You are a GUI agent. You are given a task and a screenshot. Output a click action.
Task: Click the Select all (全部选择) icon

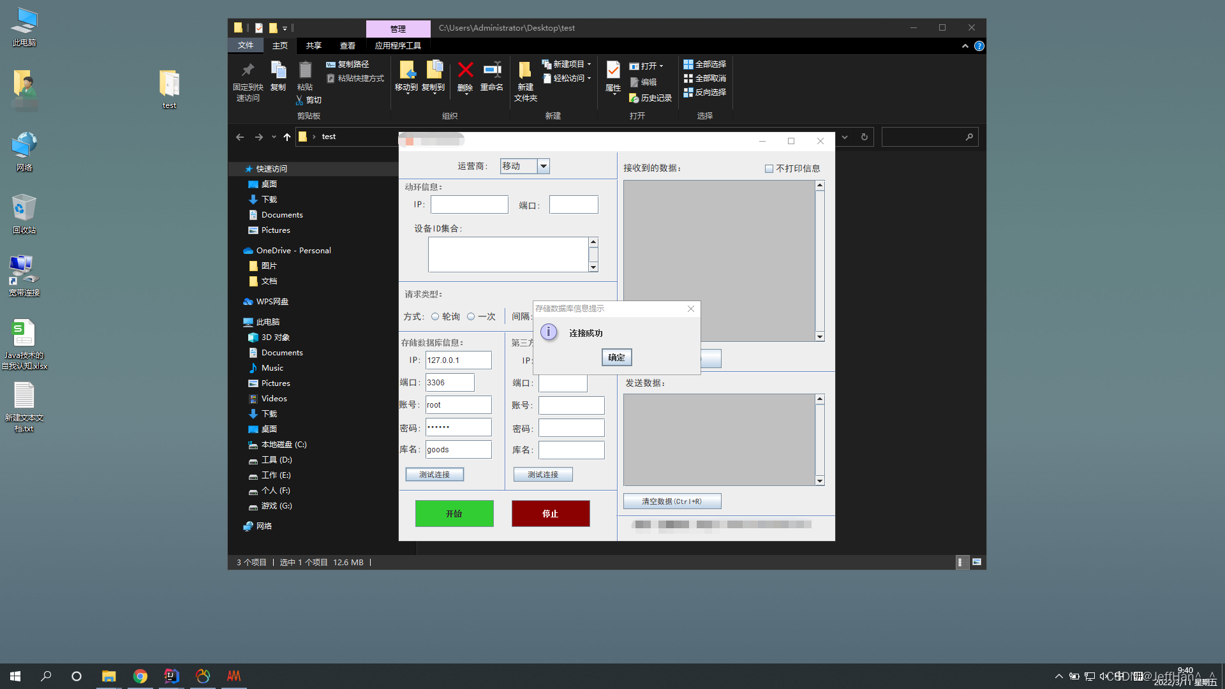point(688,64)
